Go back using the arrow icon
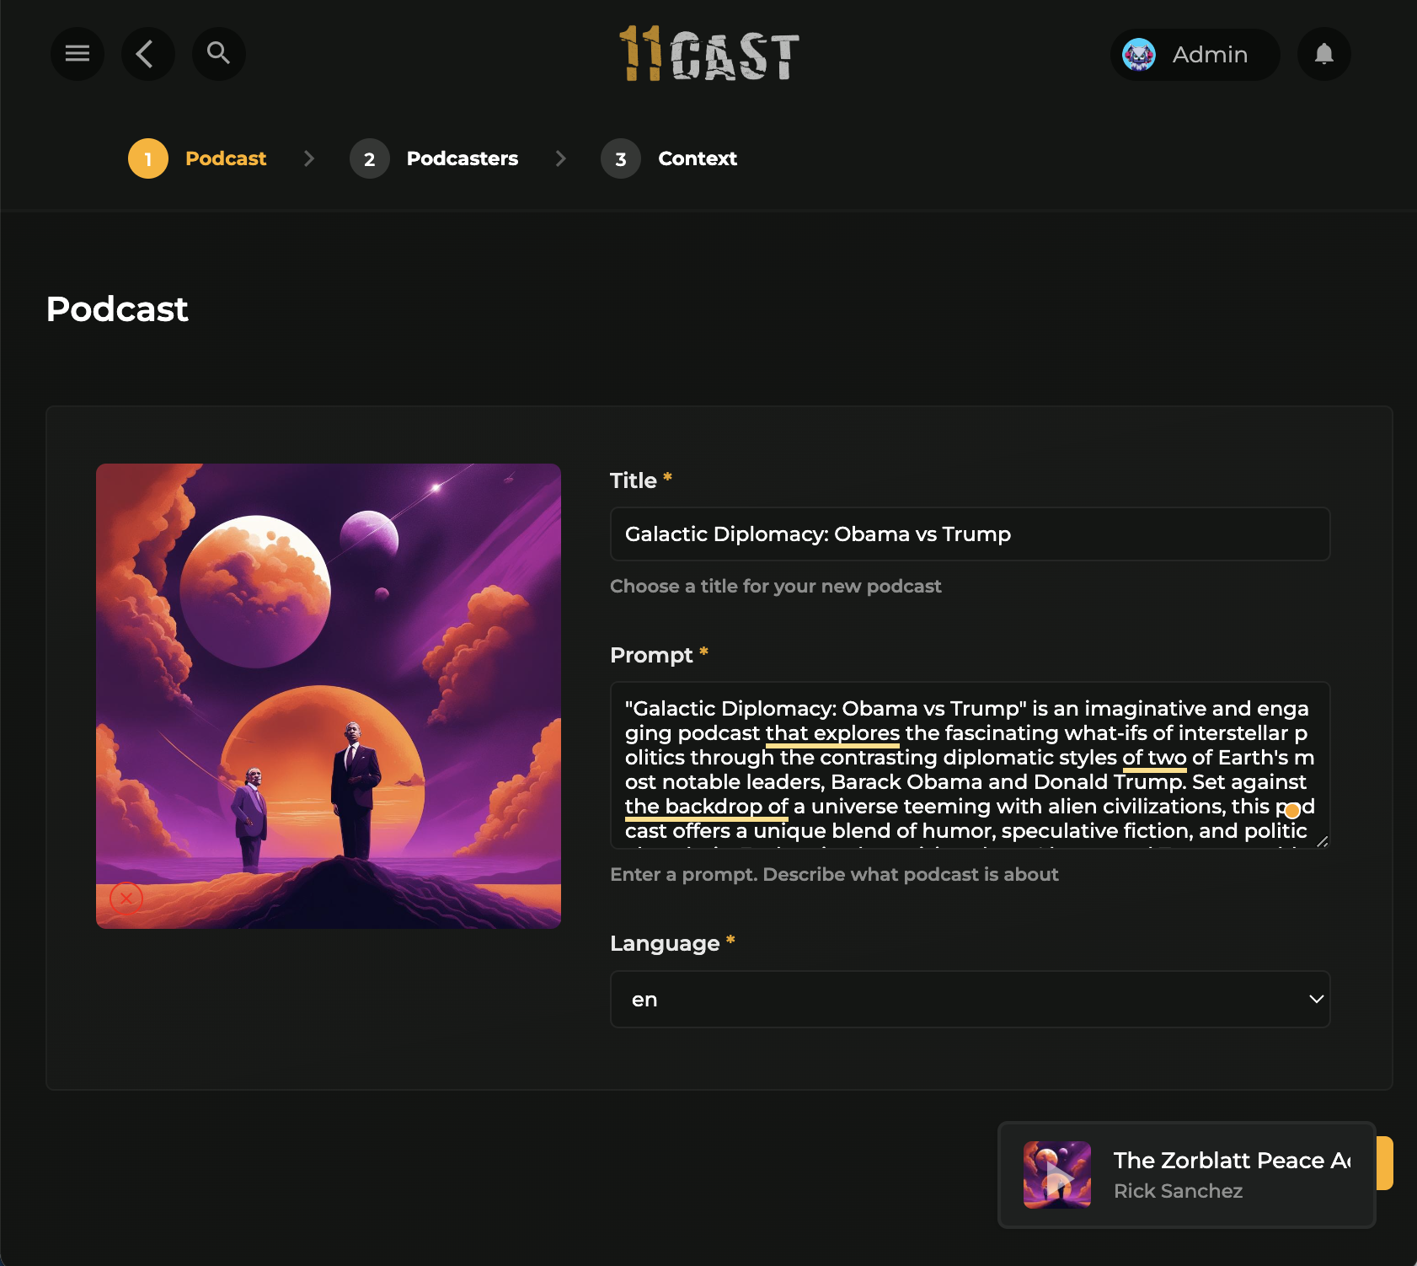The image size is (1417, 1266). coord(148,54)
